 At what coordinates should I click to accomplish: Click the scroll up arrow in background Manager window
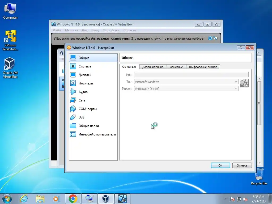259,79
